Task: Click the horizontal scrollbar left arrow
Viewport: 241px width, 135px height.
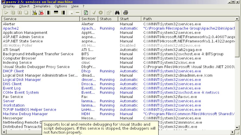Action: [4, 132]
